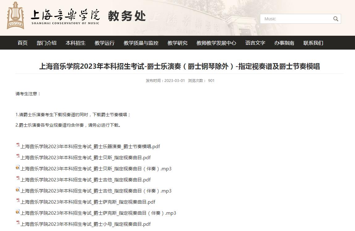Click the 上海音乐学院 calligraphy site title

pos(65,17)
